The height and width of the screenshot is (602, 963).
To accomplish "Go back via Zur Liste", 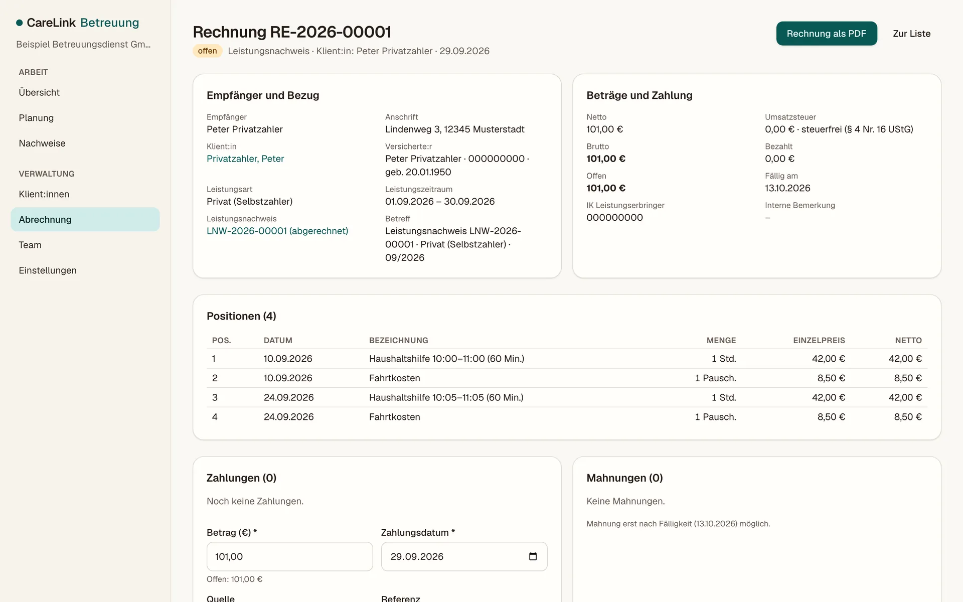I will (911, 34).
